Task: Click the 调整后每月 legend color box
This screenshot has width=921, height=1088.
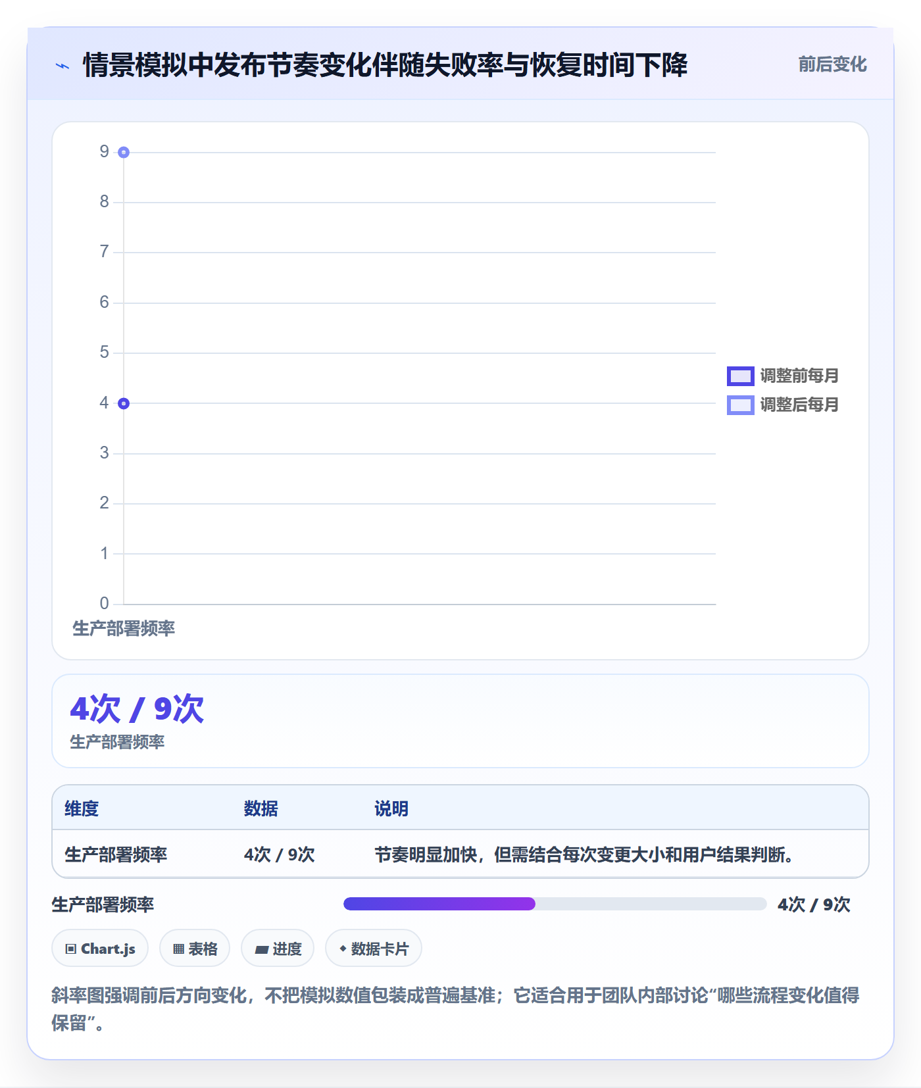Action: [740, 405]
